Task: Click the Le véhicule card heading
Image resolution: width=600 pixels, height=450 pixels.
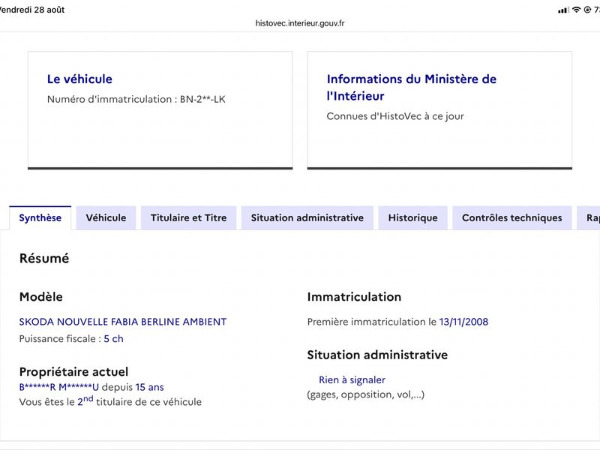Action: [79, 79]
